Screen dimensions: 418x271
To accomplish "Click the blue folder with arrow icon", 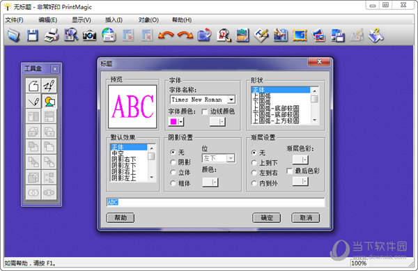I will coord(204,35).
